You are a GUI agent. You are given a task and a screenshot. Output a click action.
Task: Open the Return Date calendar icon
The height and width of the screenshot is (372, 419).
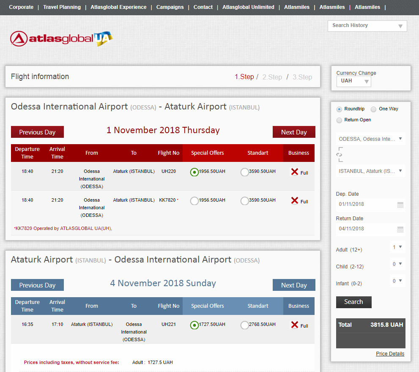click(x=400, y=230)
